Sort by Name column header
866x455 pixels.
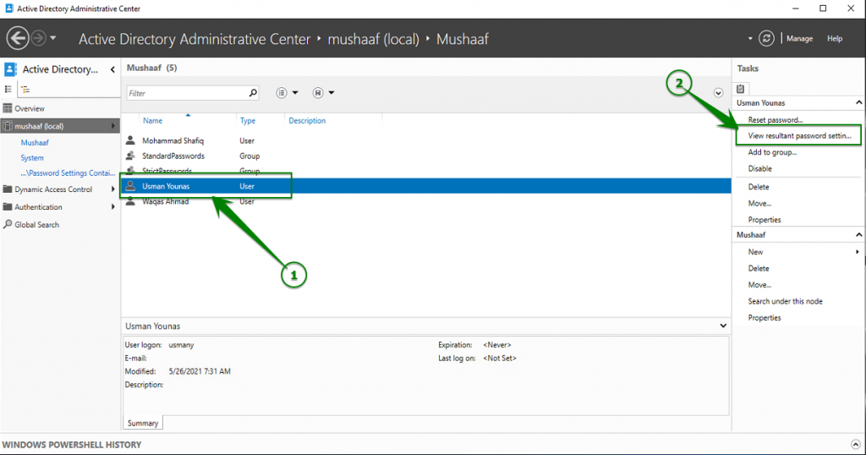[x=152, y=121]
